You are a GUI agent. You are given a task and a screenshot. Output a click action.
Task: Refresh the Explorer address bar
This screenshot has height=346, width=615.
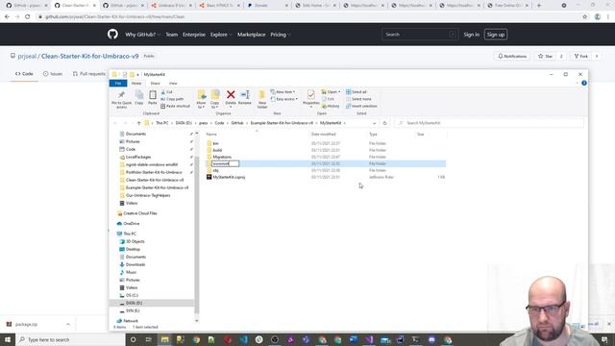point(384,123)
